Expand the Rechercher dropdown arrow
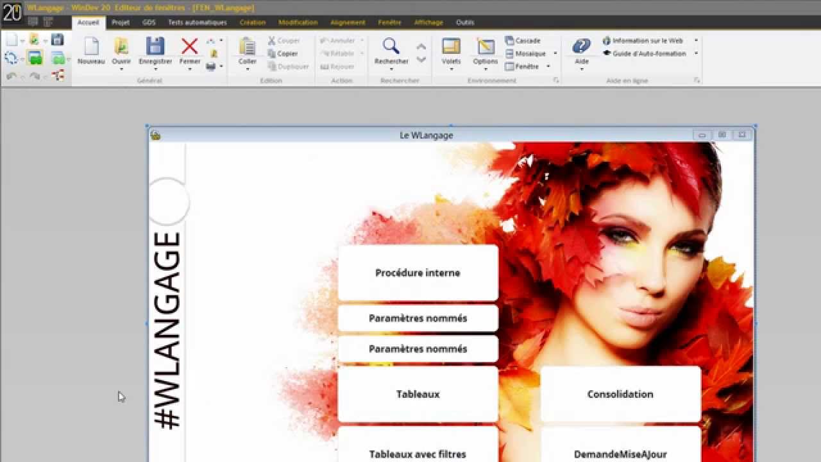The height and width of the screenshot is (462, 821). click(391, 68)
